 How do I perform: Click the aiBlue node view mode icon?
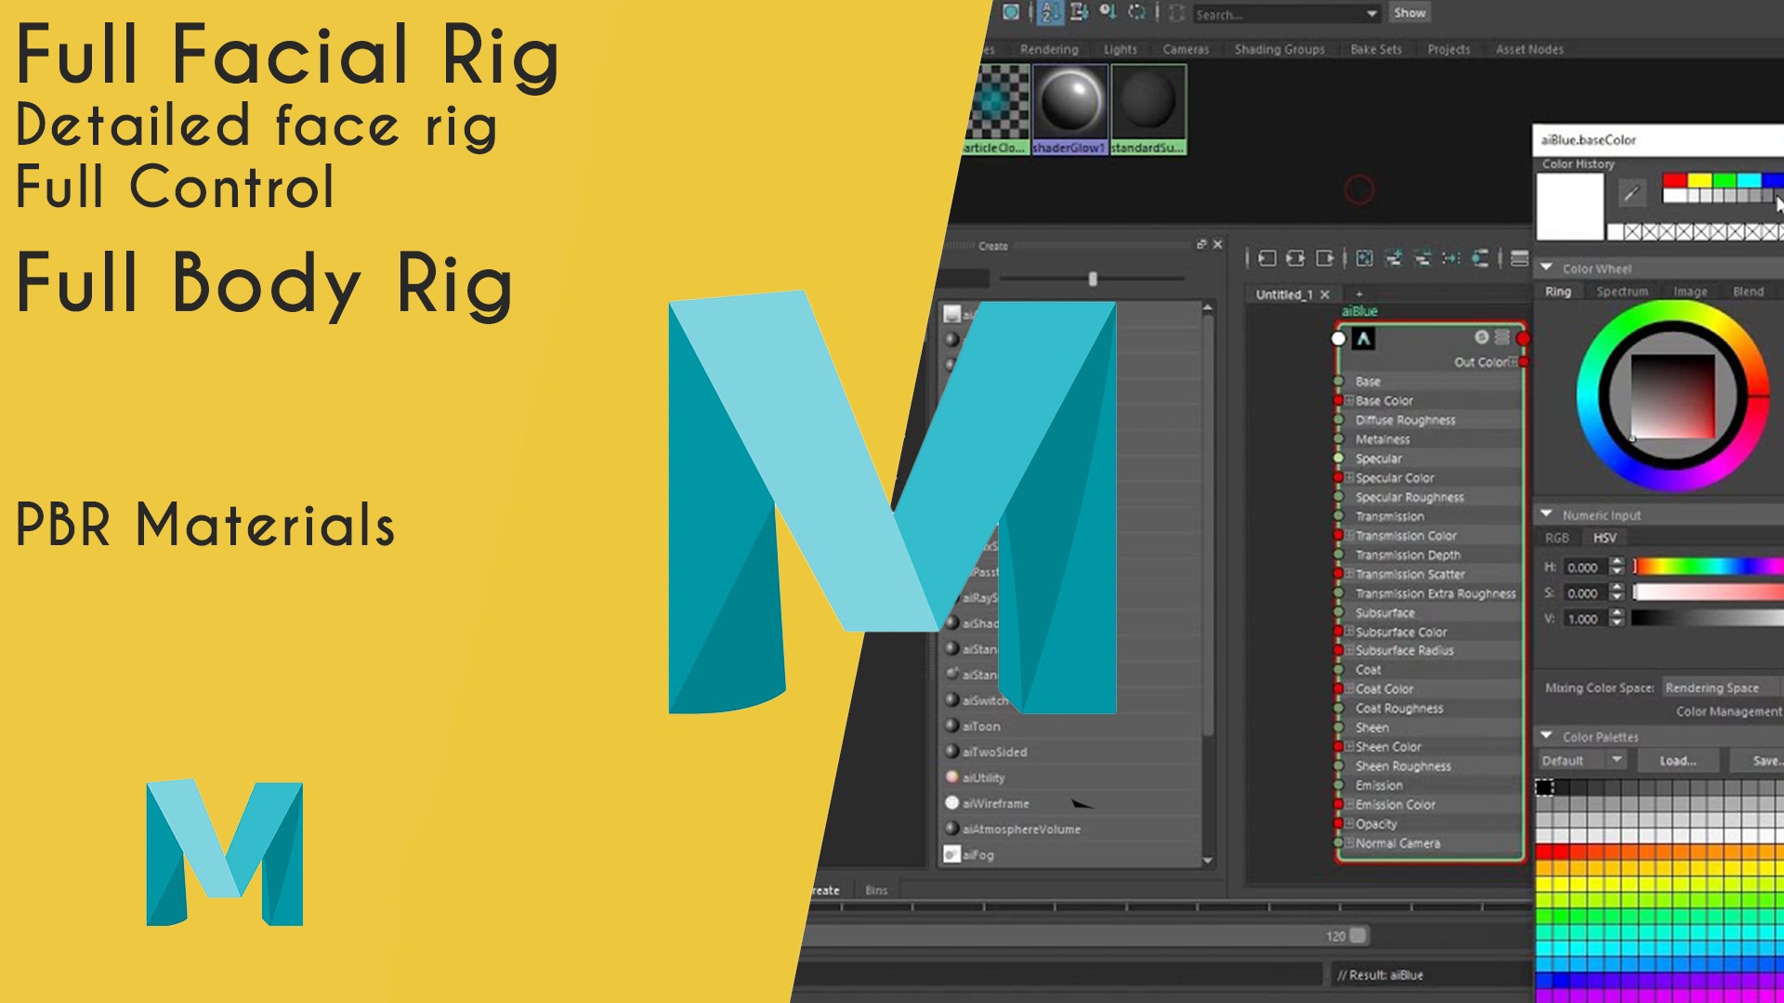pyautogui.click(x=1502, y=337)
